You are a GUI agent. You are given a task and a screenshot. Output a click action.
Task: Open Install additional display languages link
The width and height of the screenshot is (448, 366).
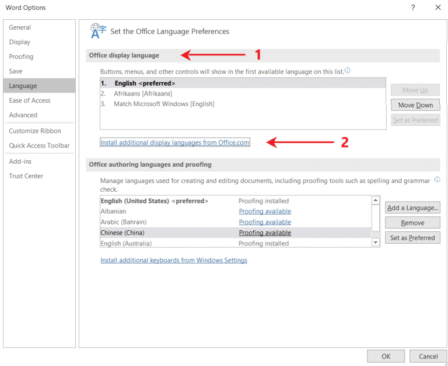(x=175, y=142)
